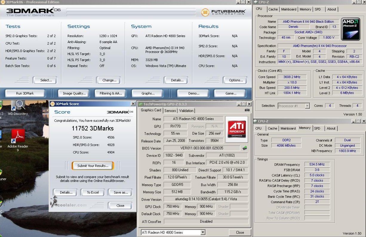Click the Close button in GPU-Z
Image resolution: width=366 pixels, height=237 pixels.
point(240,233)
